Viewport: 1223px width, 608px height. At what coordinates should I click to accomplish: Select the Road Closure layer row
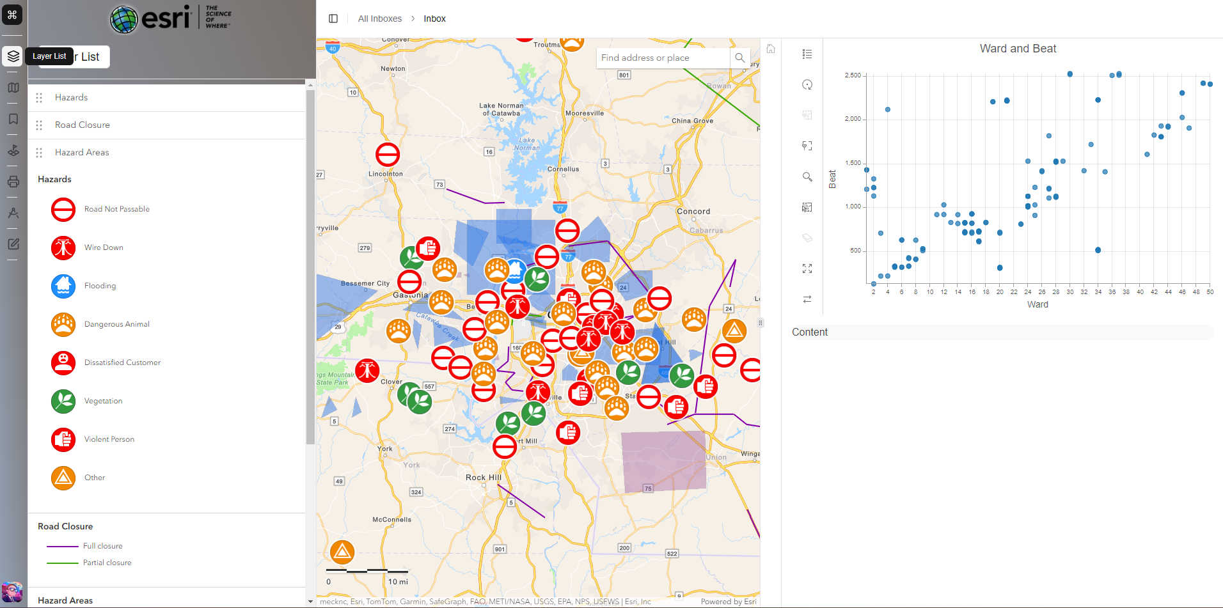(x=167, y=125)
